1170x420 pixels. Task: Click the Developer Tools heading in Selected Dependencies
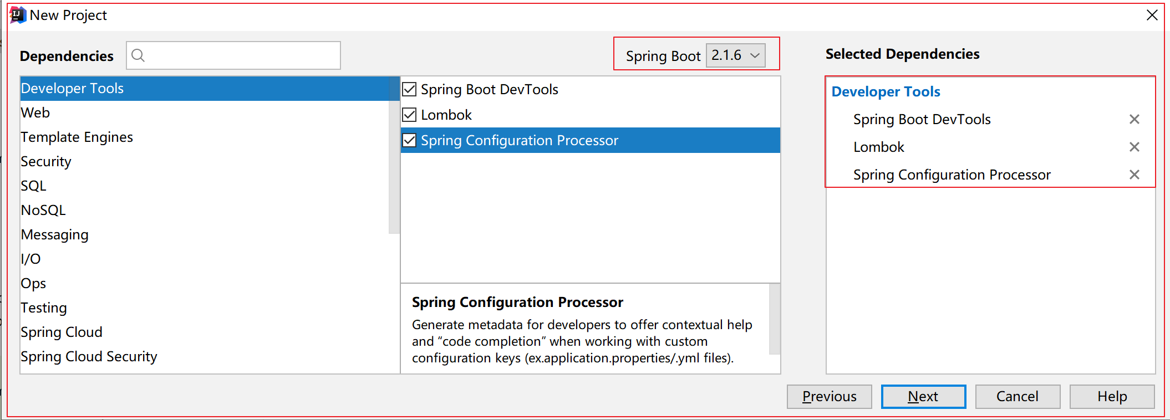(886, 92)
